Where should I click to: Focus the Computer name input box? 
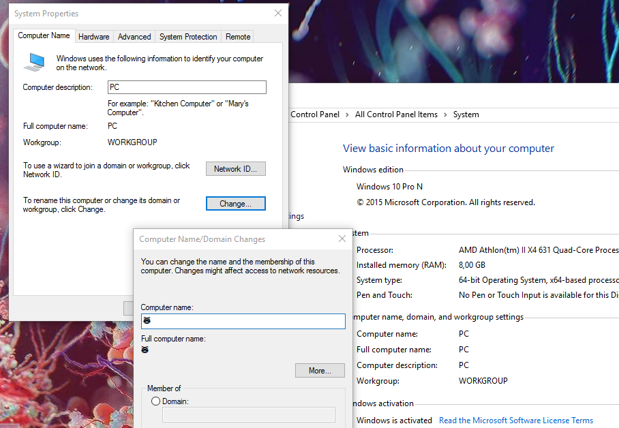click(243, 321)
